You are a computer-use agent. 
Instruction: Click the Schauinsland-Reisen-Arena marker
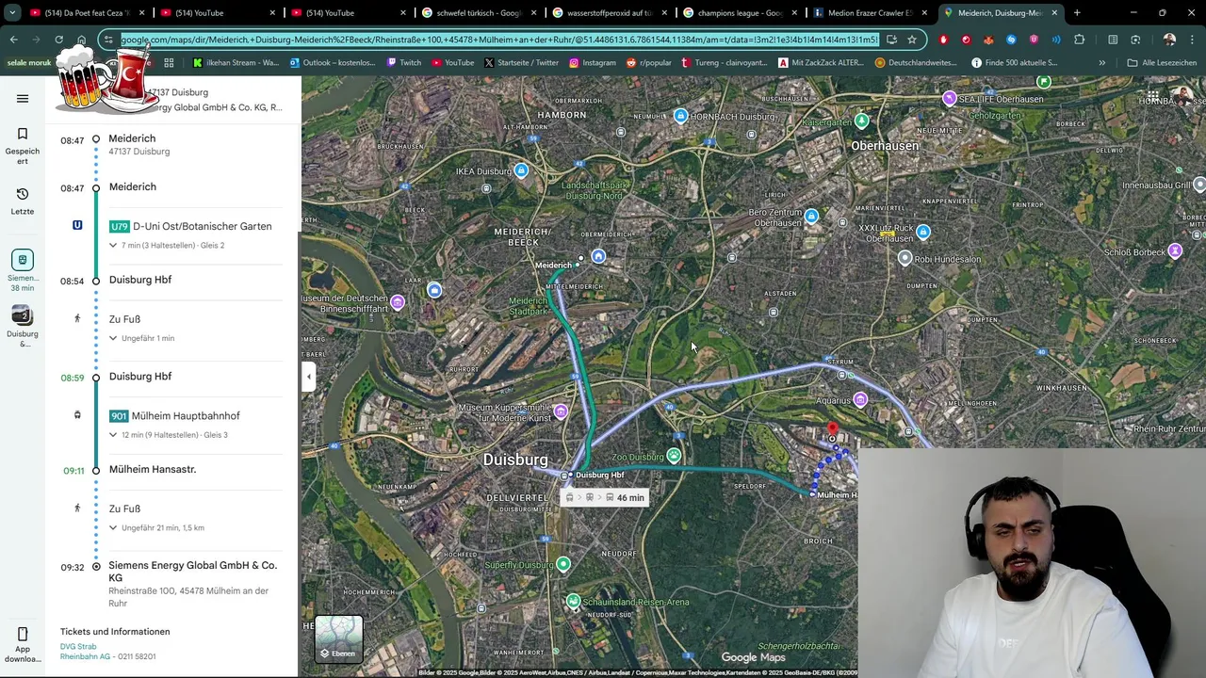(573, 601)
